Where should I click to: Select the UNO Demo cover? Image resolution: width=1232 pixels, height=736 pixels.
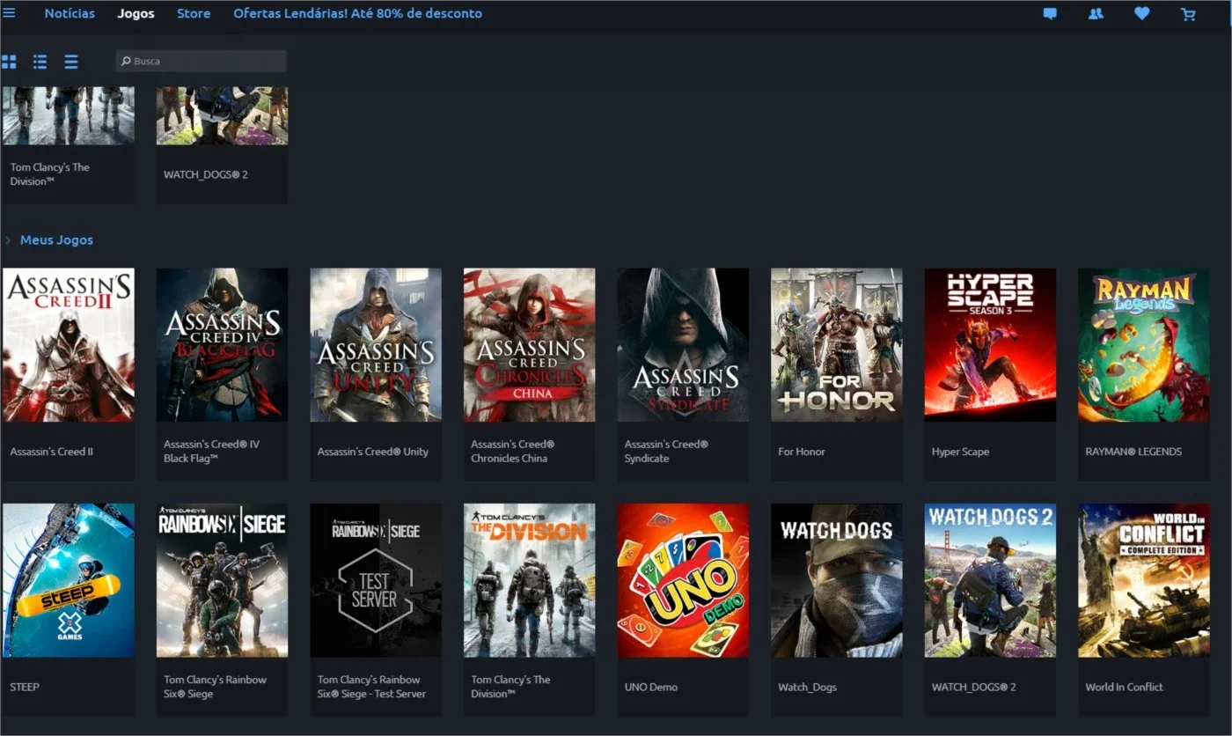tap(683, 580)
